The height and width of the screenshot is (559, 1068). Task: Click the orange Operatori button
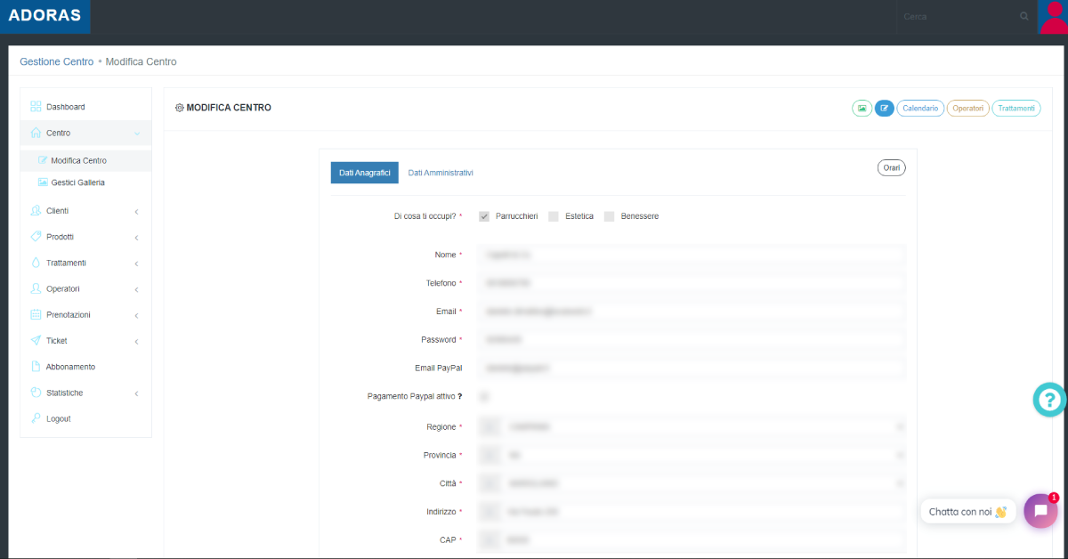(968, 108)
